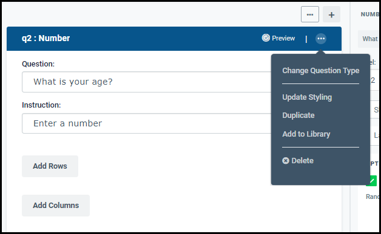The width and height of the screenshot is (381, 234).
Task: Click the Preview checkmark circle icon
Action: (x=266, y=38)
